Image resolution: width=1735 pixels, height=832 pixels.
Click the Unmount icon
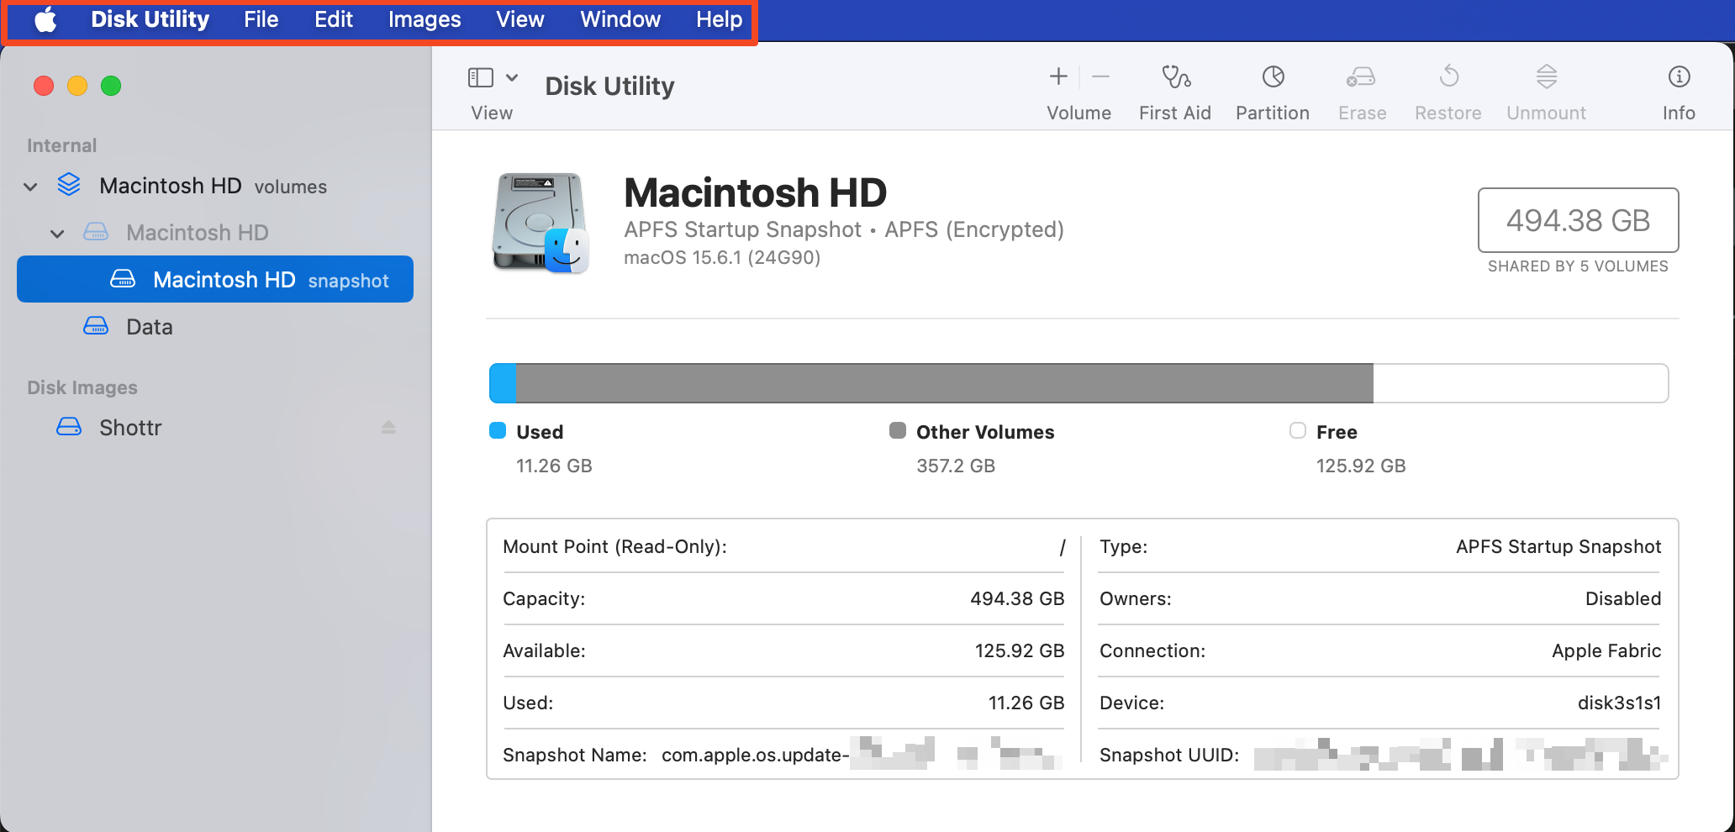click(1547, 76)
